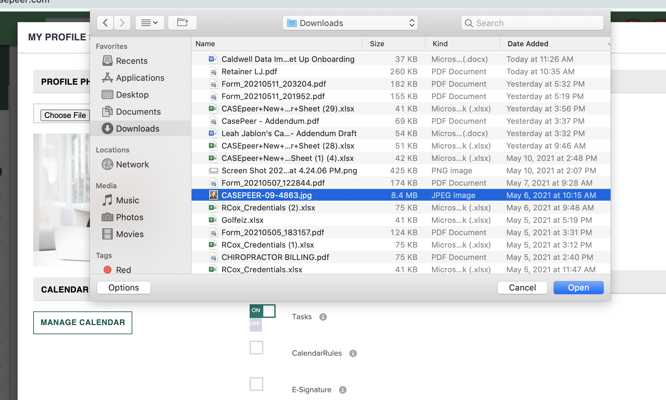Select RCox_Credentials.xlsx file

pos(401,269)
